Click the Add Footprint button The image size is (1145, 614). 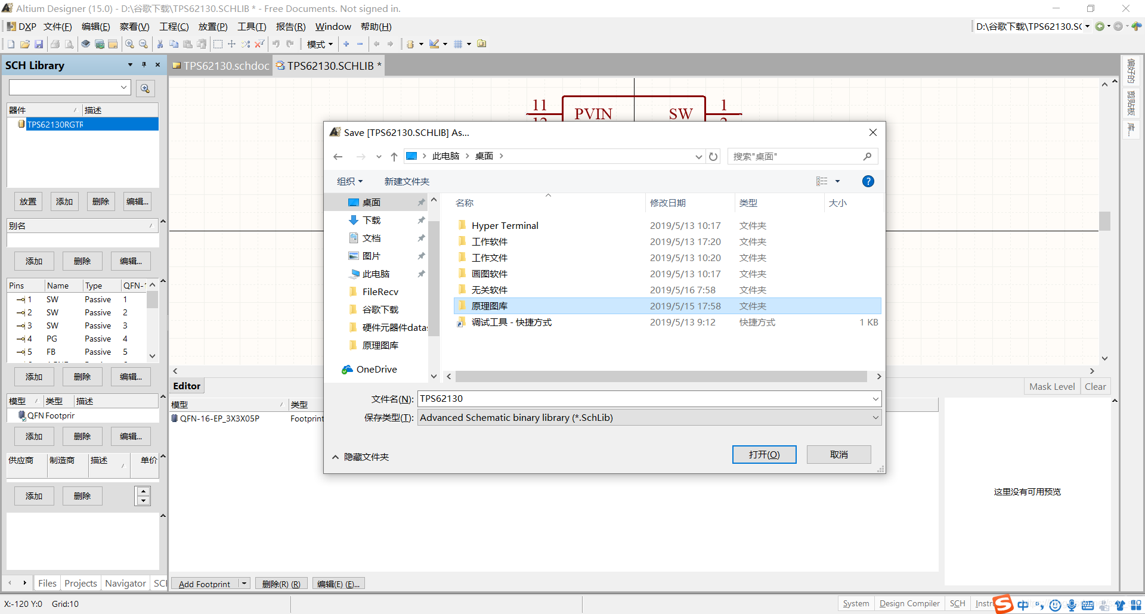coord(205,584)
